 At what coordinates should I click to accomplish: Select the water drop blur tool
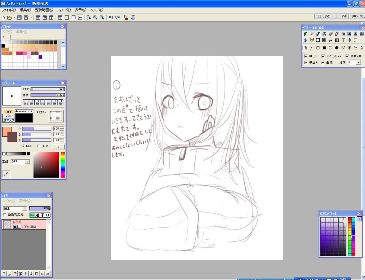(306, 40)
